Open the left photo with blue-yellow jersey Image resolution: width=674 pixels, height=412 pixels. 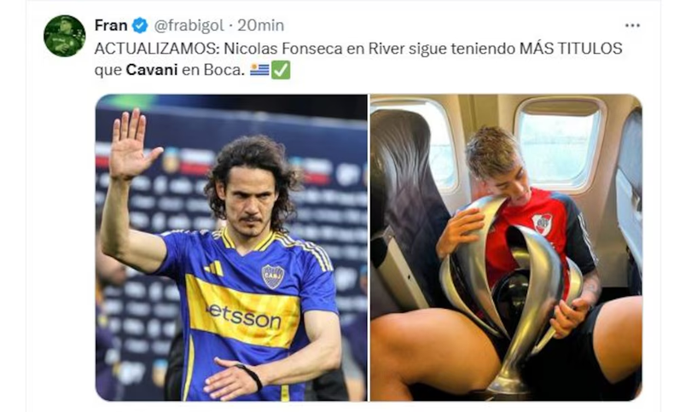click(231, 247)
